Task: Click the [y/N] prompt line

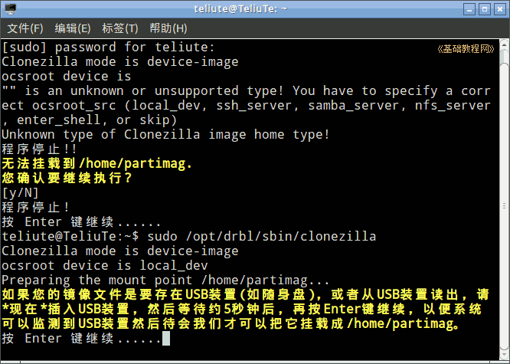Action: point(20,193)
